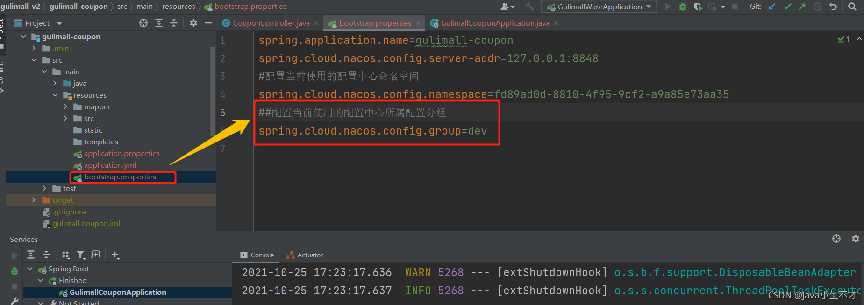Expand all nodes in Project panel
Screen dimensions: 864x305
159,23
